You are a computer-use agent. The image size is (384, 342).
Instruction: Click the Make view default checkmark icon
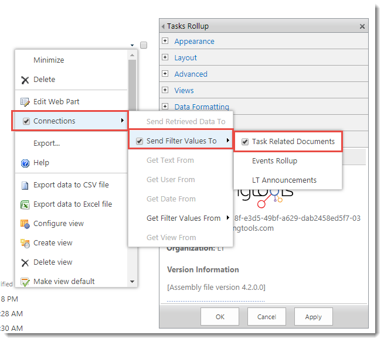(x=25, y=282)
